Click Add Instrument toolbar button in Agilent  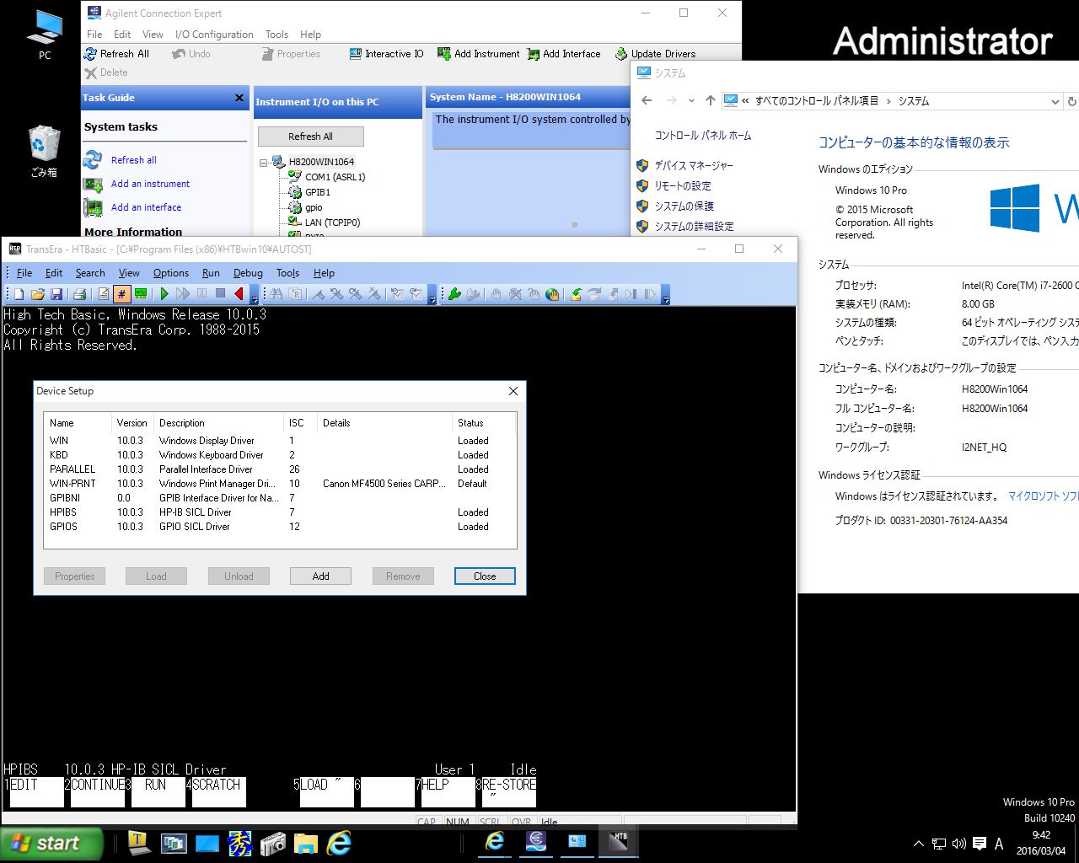pyautogui.click(x=479, y=54)
